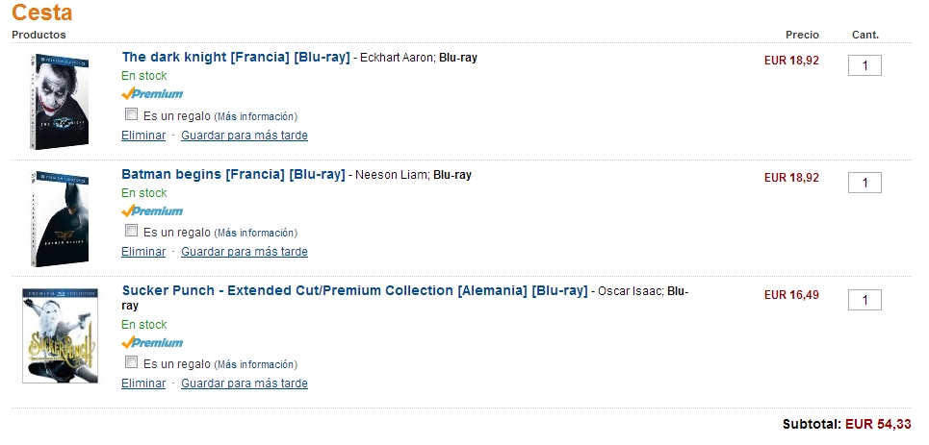Click the Premium badge under Sucker Punch
Viewport: 929px width, 445px height.
[152, 342]
